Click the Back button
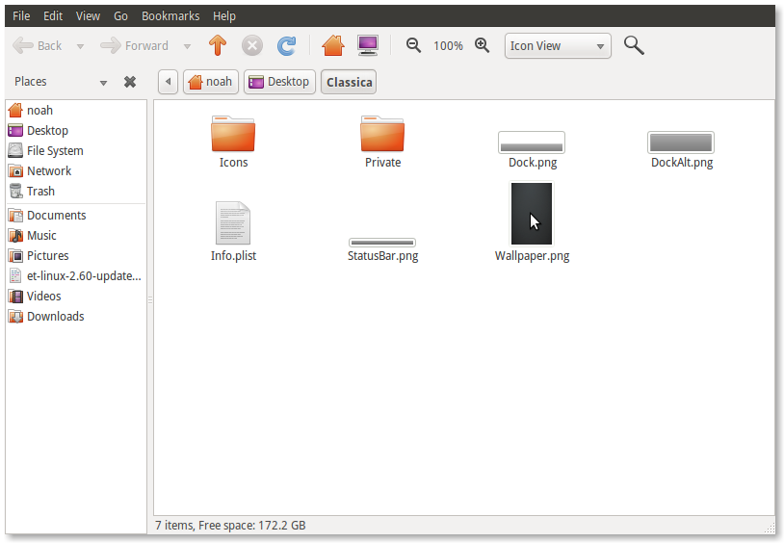784x543 pixels. pos(38,46)
